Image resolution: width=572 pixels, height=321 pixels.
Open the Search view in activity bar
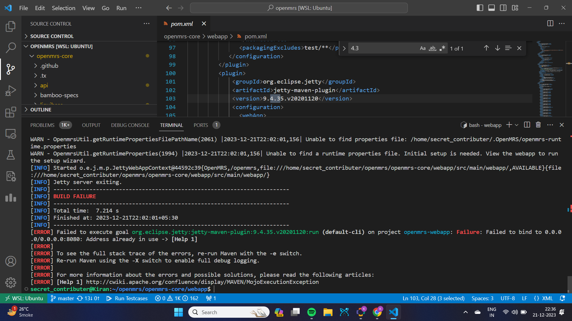[11, 48]
